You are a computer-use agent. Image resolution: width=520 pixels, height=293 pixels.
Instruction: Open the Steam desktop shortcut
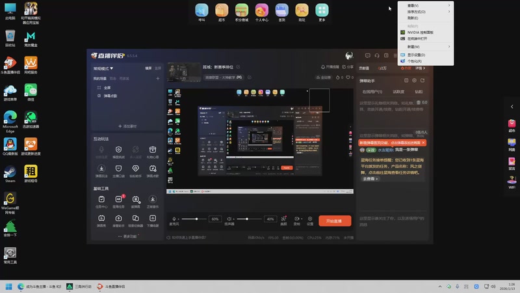click(10, 174)
